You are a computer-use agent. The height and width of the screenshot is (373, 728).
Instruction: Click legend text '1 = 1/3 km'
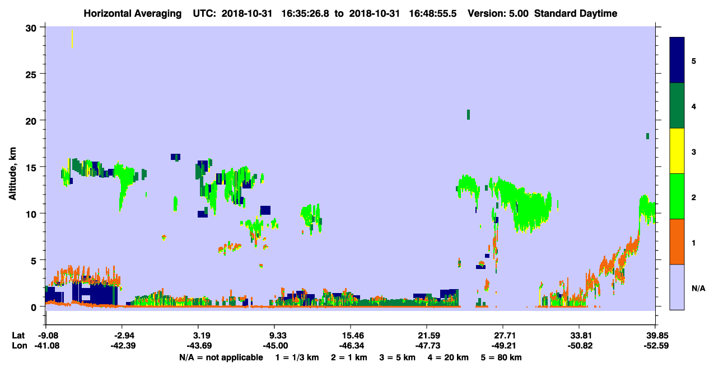point(298,357)
